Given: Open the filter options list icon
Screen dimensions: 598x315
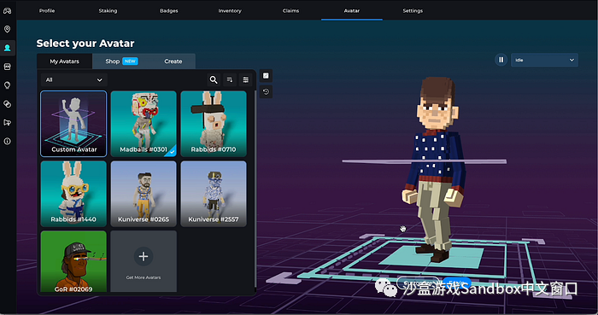Looking at the screenshot, I should click(x=246, y=79).
